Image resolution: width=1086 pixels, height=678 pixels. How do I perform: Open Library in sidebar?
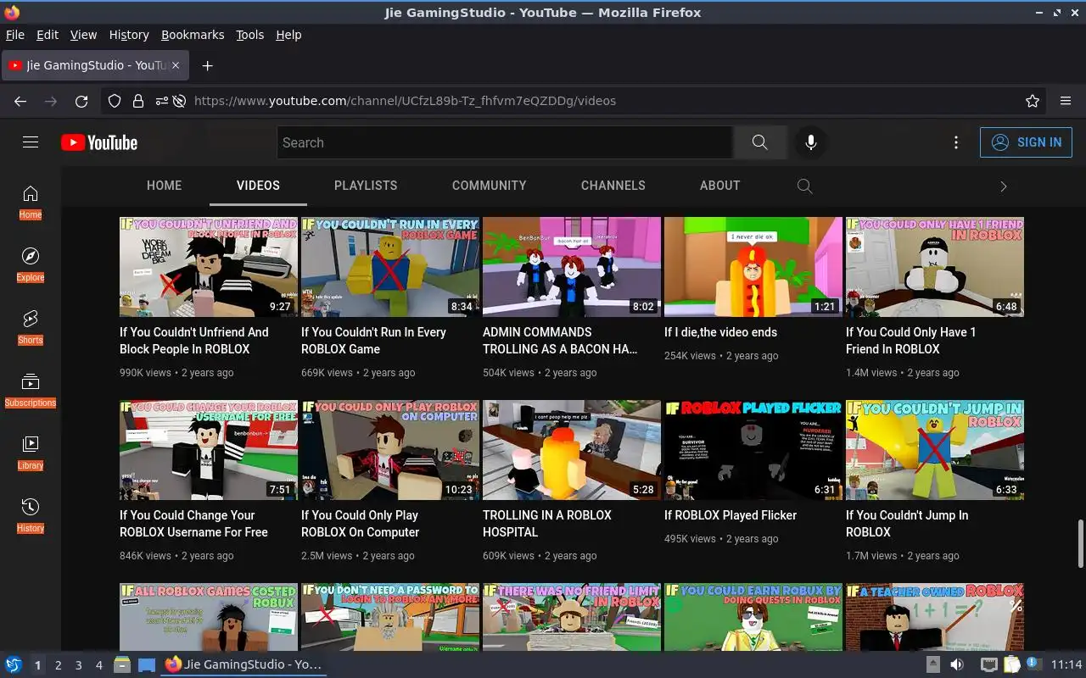(x=31, y=453)
